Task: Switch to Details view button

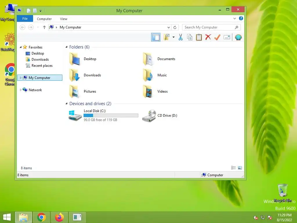Action: point(233,168)
